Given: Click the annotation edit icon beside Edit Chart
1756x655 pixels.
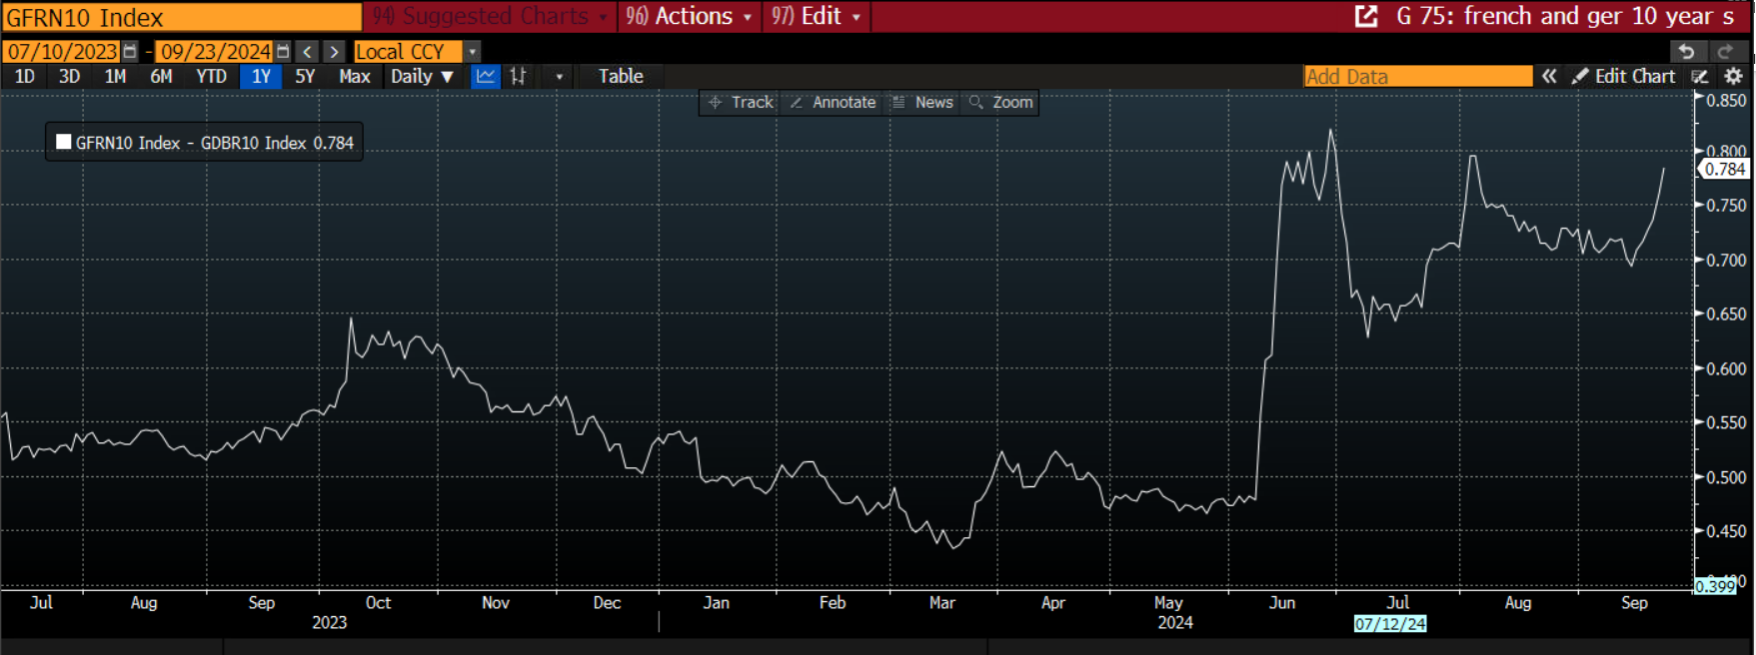Looking at the screenshot, I should 1700,76.
